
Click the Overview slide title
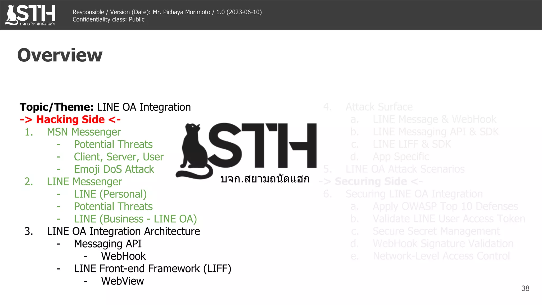[60, 55]
